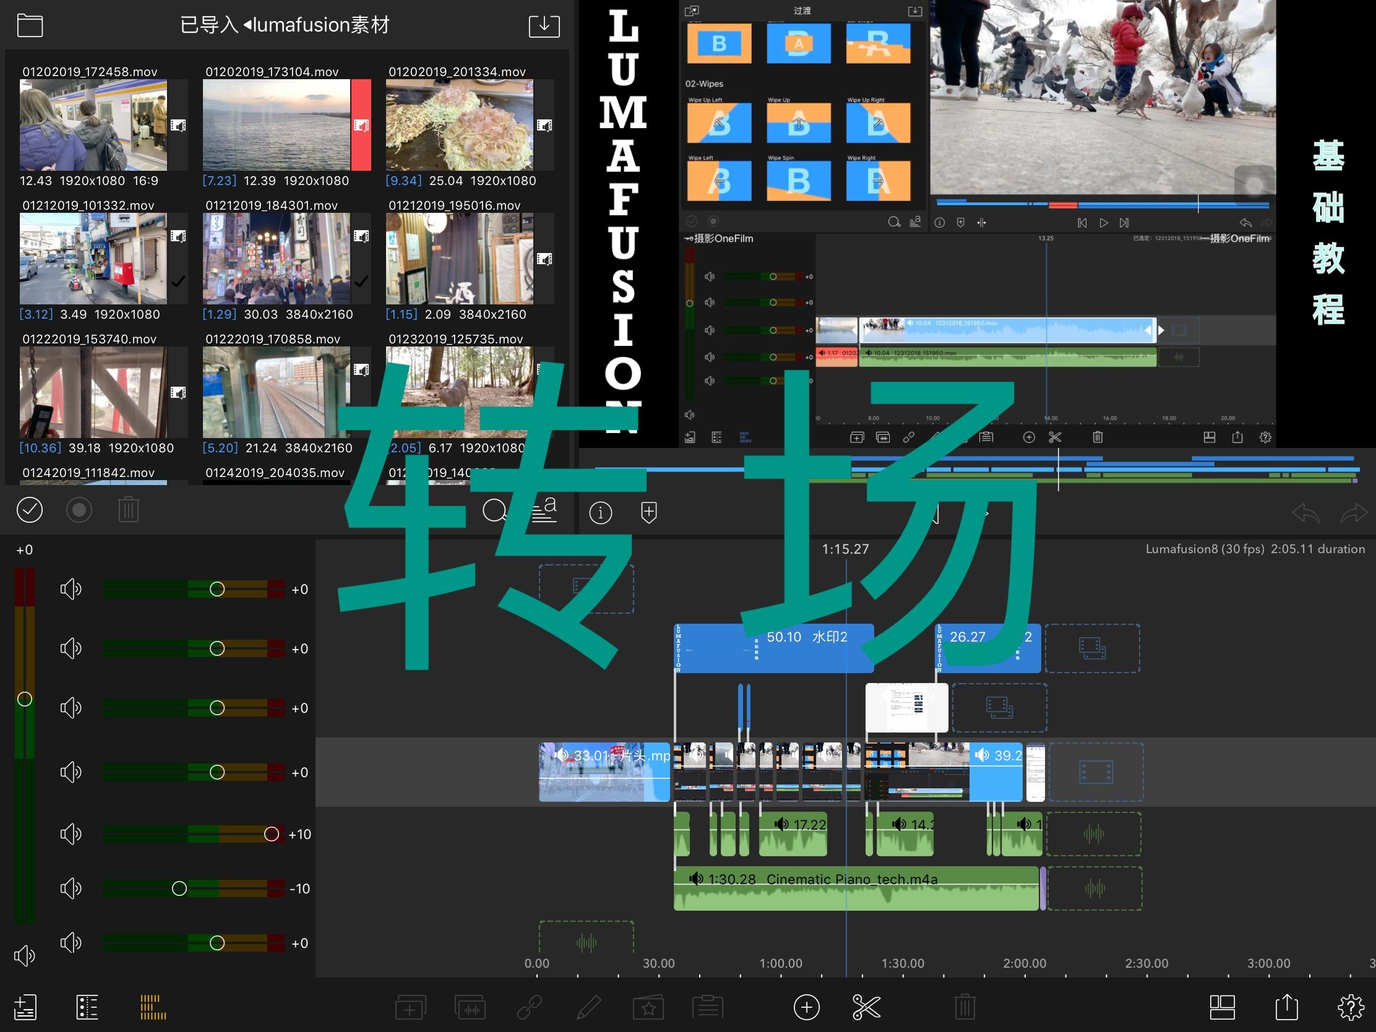Select thumbnail 01222019_153740.mov
Viewport: 1376px width, 1032px height.
[x=93, y=392]
